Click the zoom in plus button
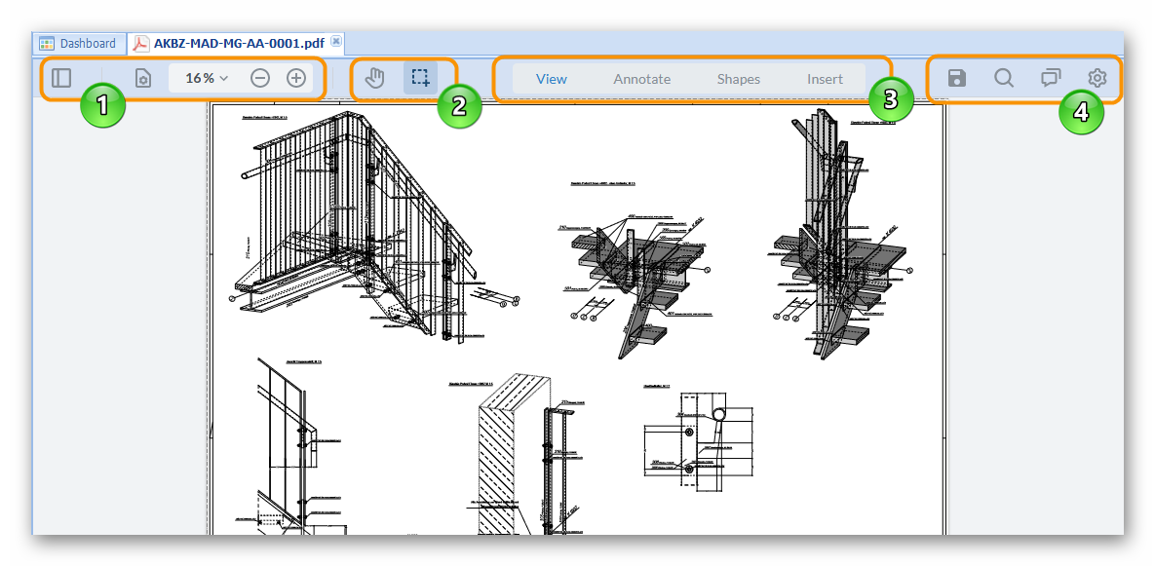Screen dimensions: 1155x566 pyautogui.click(x=296, y=78)
